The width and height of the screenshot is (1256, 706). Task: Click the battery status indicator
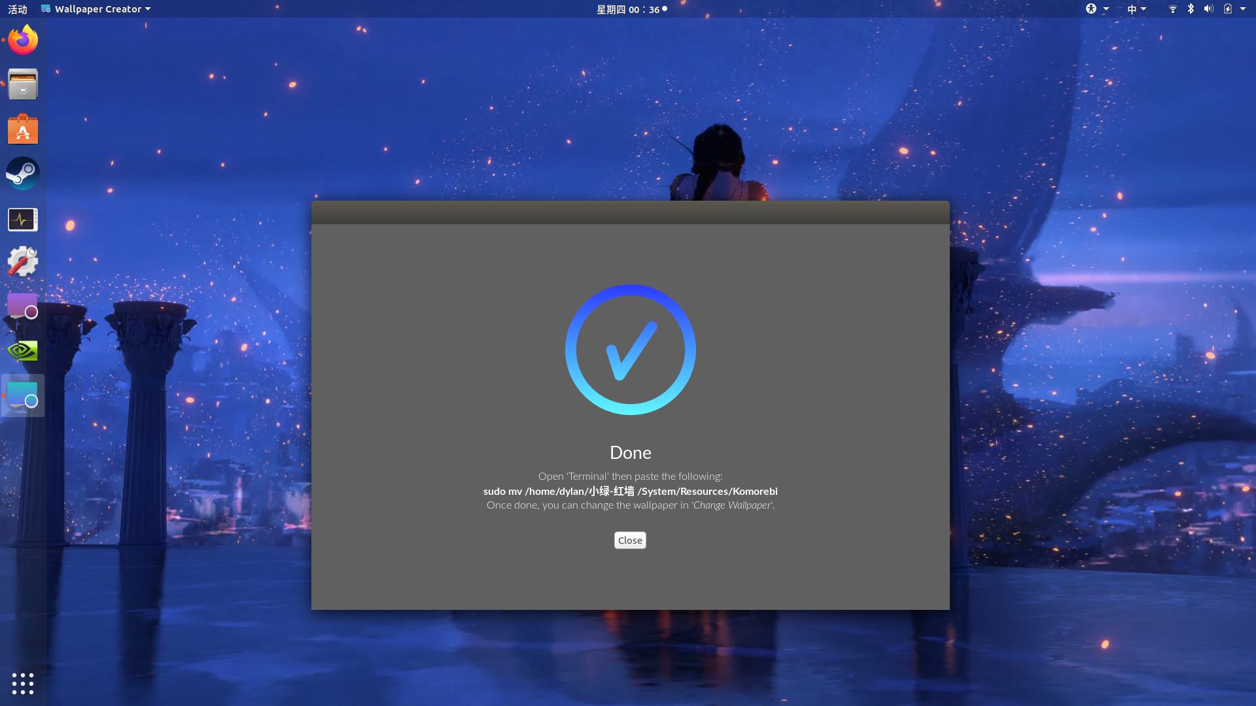1229,8
